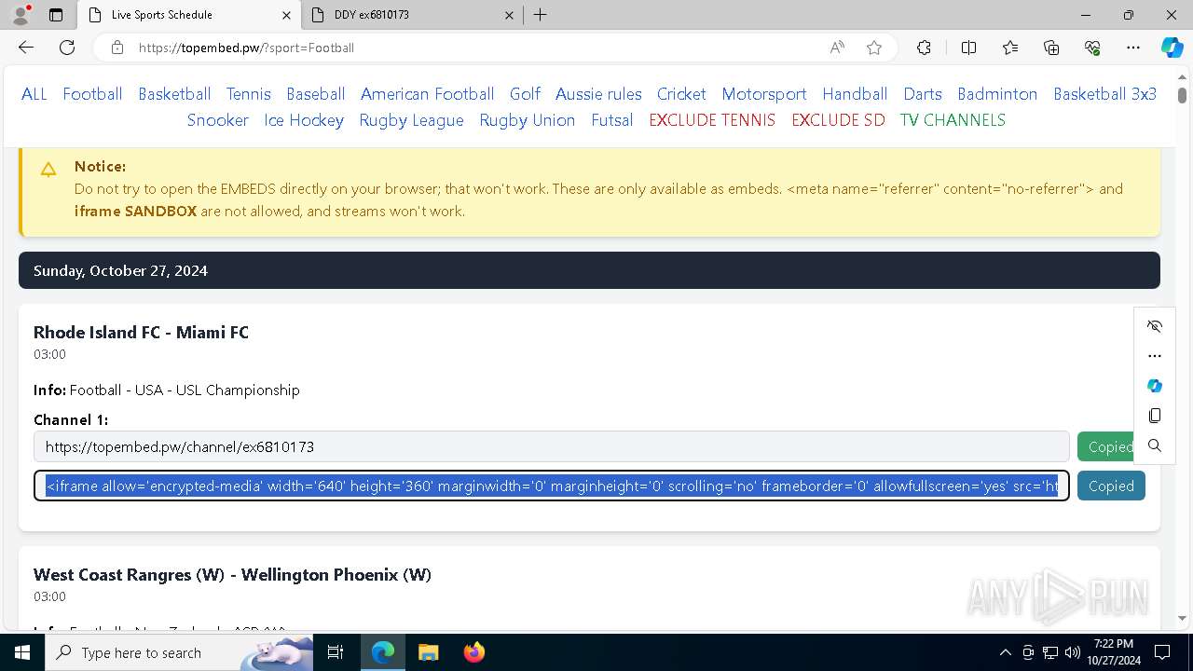Open File Explorer from taskbar
Image resolution: width=1193 pixels, height=671 pixels.
click(x=428, y=652)
